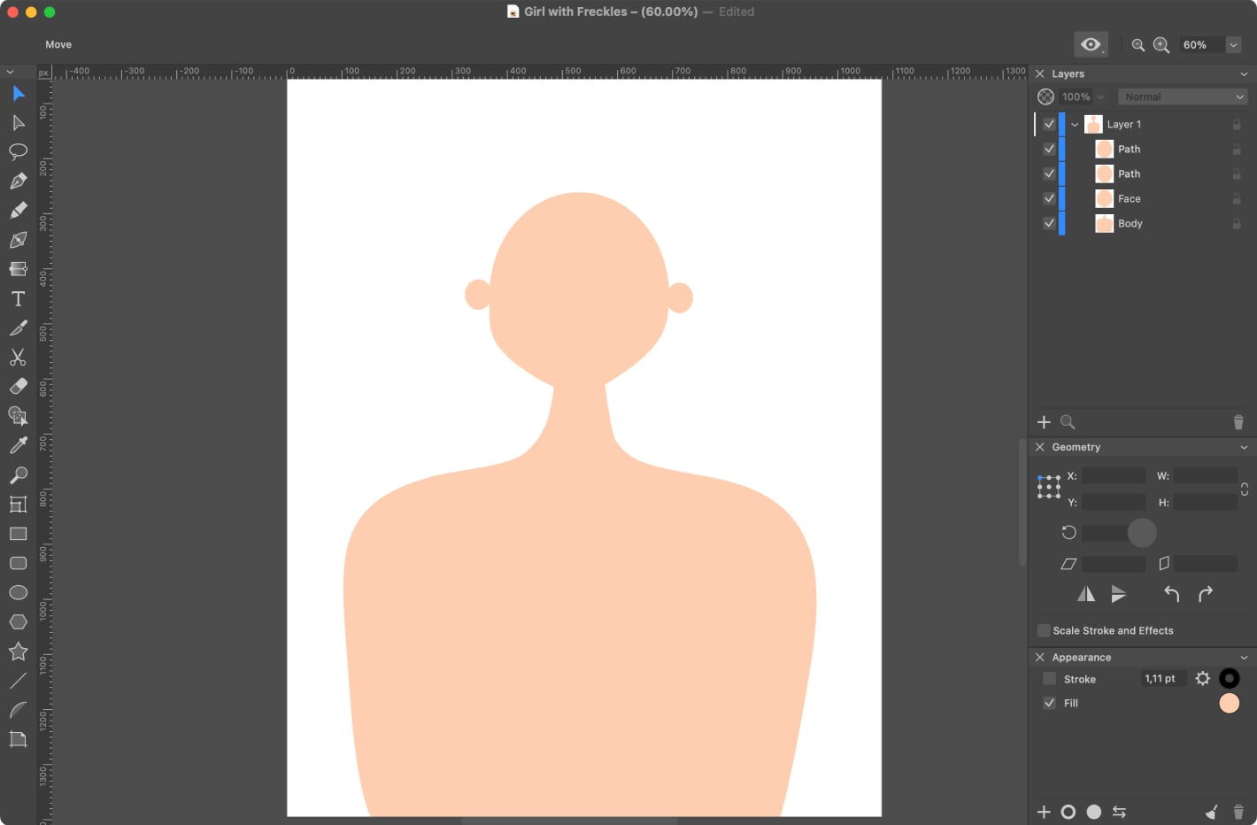Toggle the proportions constraint lock
Screen dimensions: 1257x825
1244,489
